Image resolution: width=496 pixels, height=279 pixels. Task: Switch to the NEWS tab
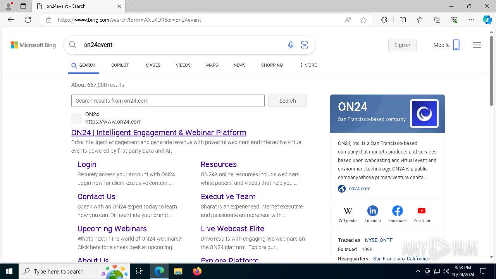click(239, 65)
